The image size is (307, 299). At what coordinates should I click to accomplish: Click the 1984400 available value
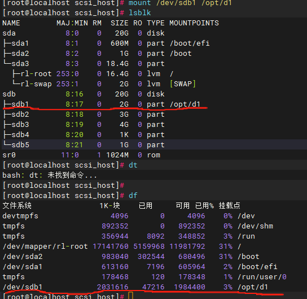[x=190, y=287]
